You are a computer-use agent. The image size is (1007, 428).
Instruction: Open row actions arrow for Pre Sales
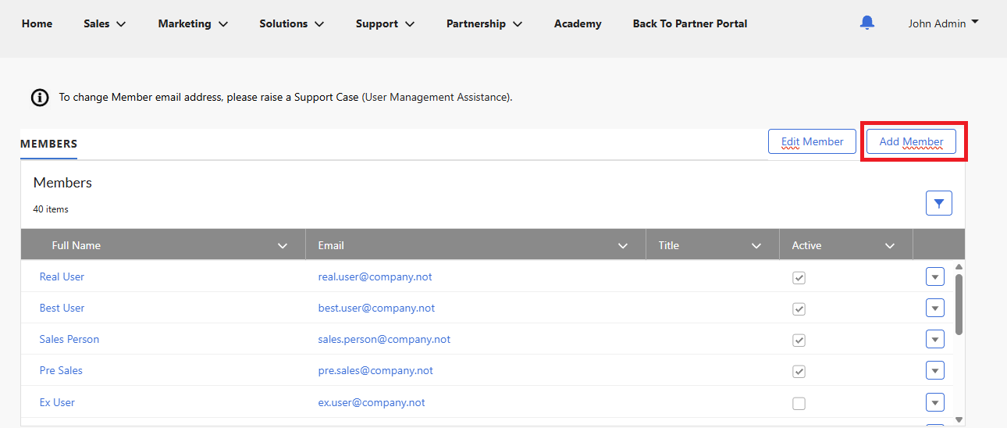pos(935,370)
